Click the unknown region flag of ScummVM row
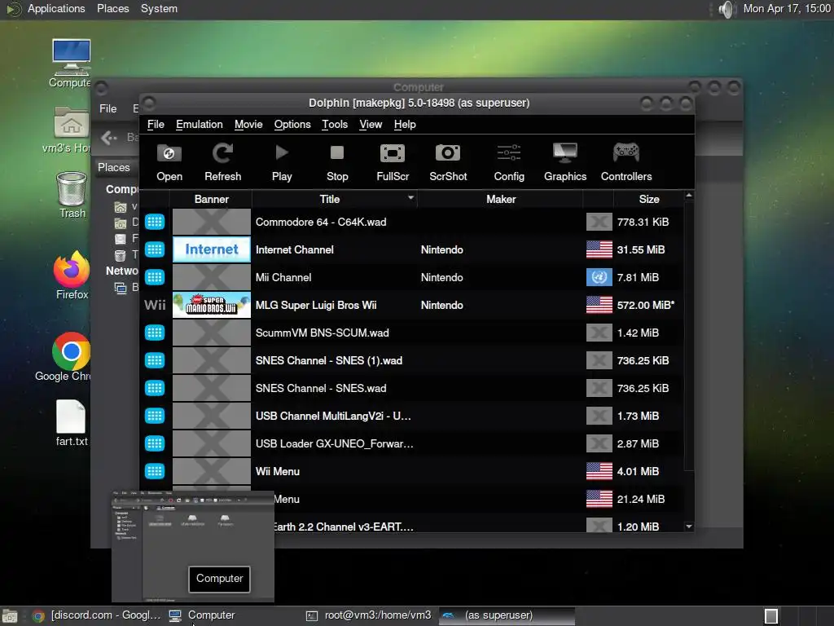Screen dimensions: 834x626 click(599, 333)
